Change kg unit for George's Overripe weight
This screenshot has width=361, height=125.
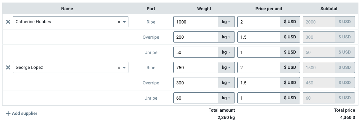(226, 82)
